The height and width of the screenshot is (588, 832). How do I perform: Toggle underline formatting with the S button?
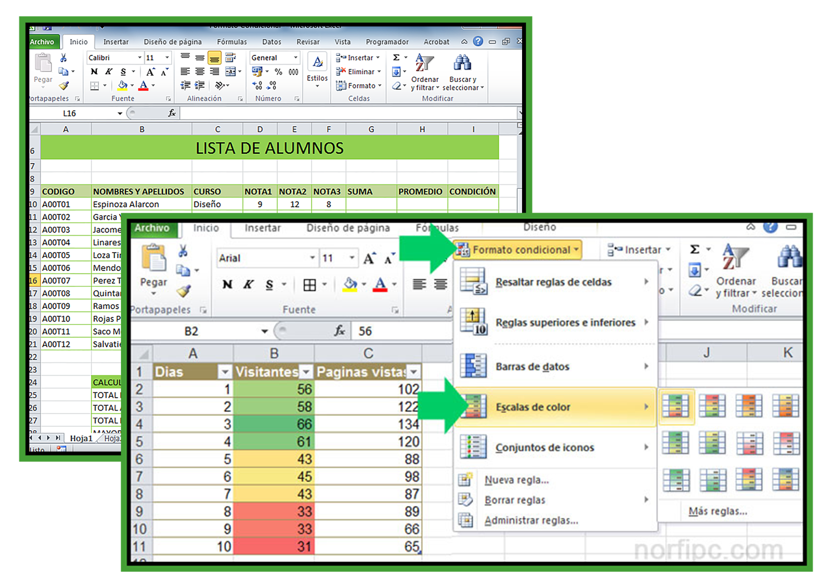click(x=269, y=284)
